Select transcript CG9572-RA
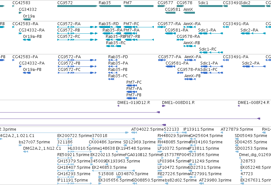271x185 pixels. 69,24
